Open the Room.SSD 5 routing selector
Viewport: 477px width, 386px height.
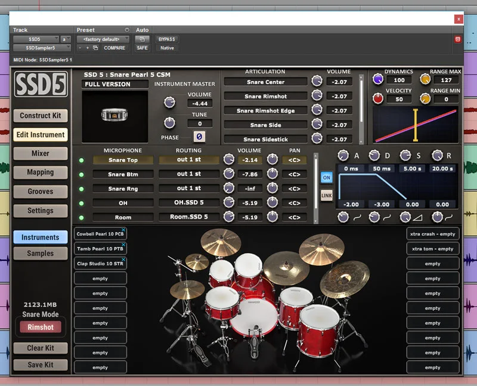click(x=189, y=217)
